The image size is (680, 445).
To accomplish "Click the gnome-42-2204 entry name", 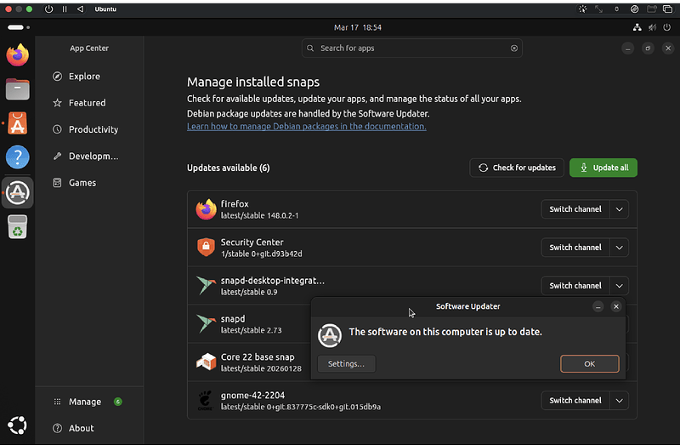I will click(252, 395).
